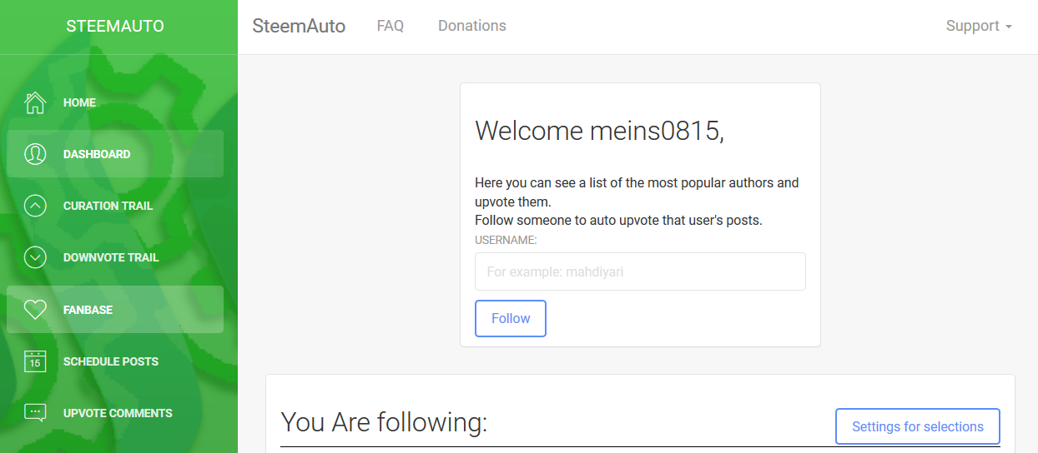
Task: Open the HOME sidebar label
Action: [79, 102]
